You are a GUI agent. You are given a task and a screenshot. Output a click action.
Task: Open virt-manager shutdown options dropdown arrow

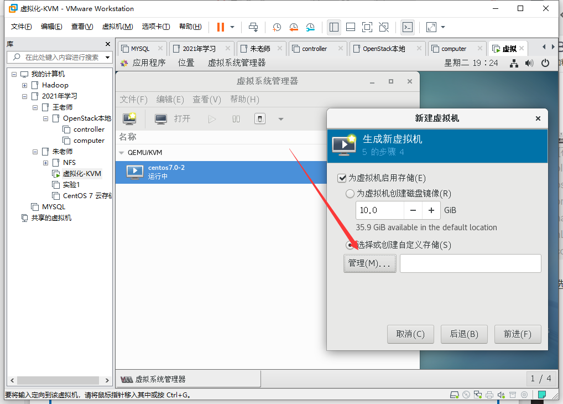(281, 119)
